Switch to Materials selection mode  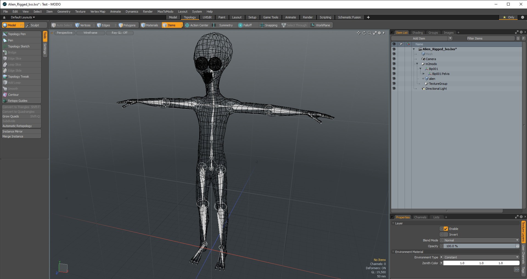150,25
